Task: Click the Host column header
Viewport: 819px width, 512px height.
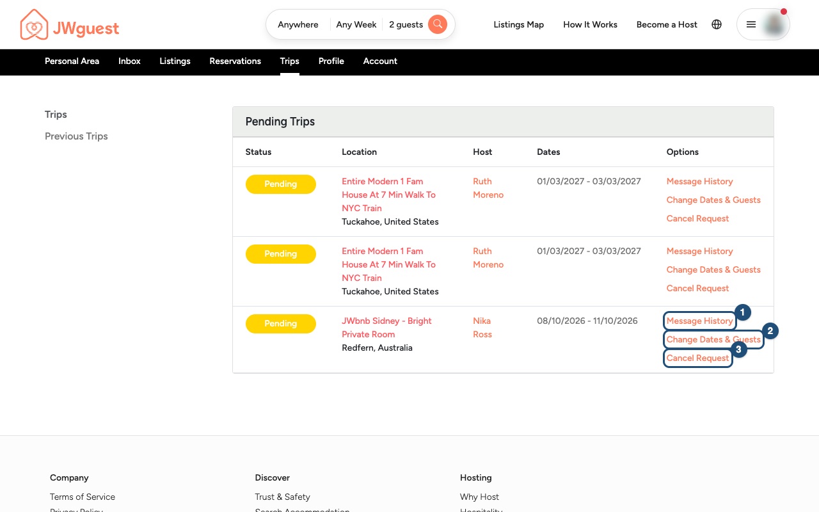Action: pos(482,152)
